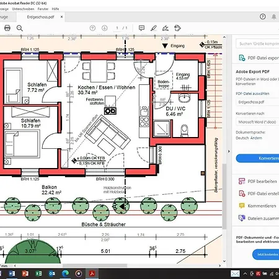This screenshot has height=279, width=279.
Task: Go to next page arrow
Action: 105,28
